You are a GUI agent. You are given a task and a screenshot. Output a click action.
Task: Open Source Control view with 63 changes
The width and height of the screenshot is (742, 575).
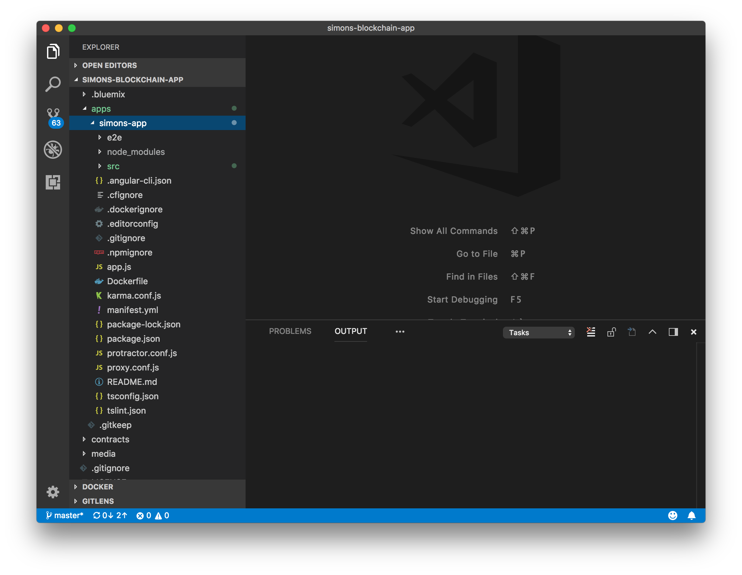(53, 117)
